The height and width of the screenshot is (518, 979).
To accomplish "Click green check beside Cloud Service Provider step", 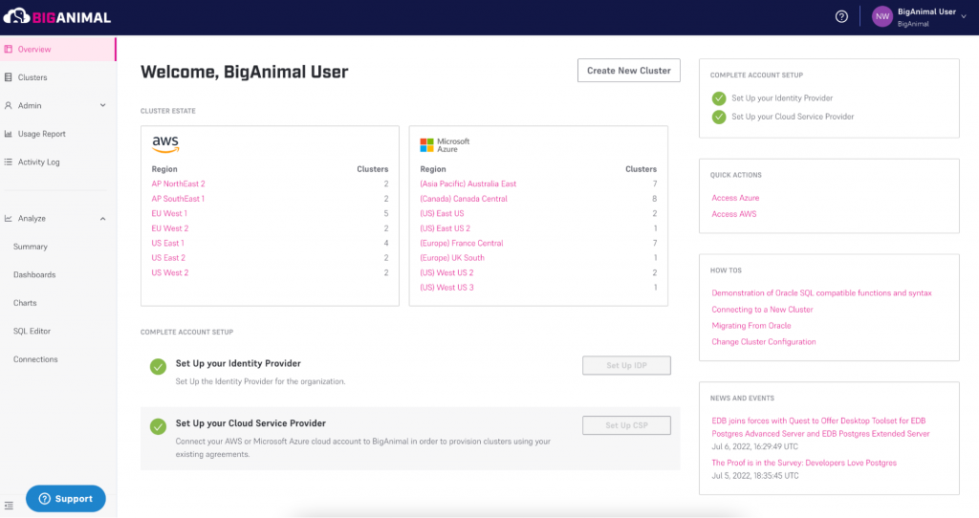I will [158, 426].
